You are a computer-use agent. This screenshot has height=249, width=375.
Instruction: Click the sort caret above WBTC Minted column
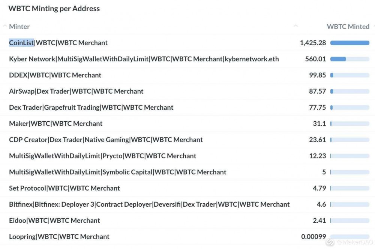point(296,25)
